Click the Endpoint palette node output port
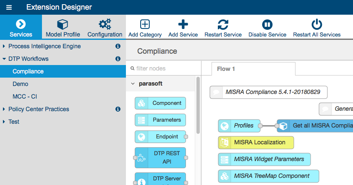Viewport: 353px width, 185px height. (186, 137)
